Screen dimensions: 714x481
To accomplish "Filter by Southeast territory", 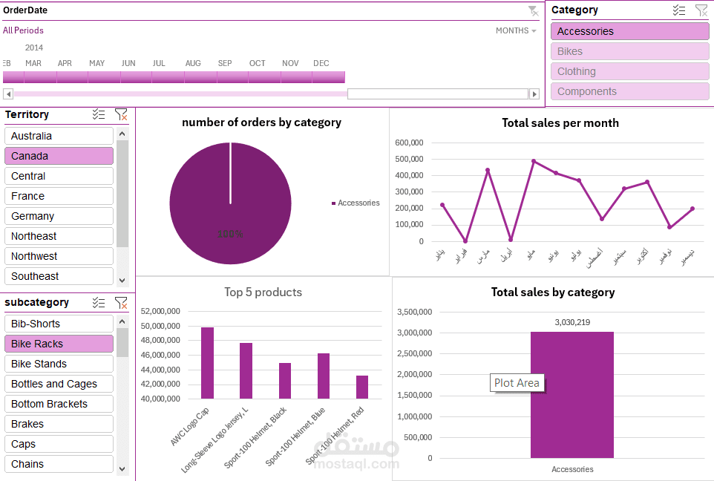I will point(59,276).
